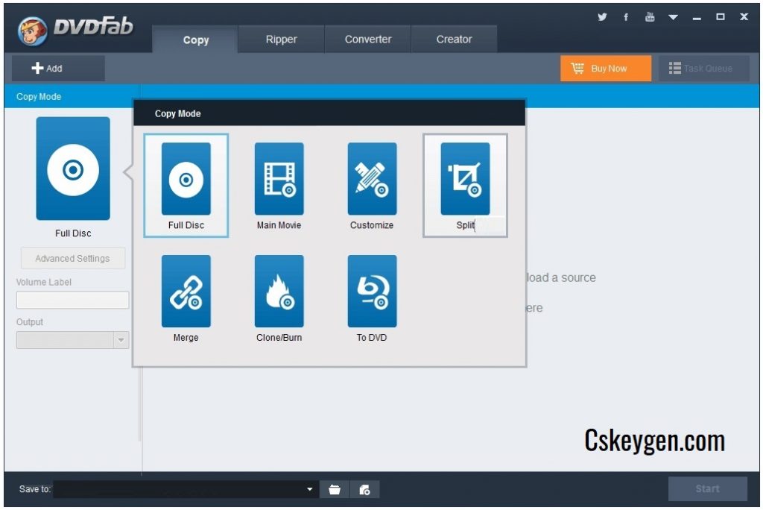
Task: Open the title bar dropdown menu arrow
Action: (x=673, y=18)
